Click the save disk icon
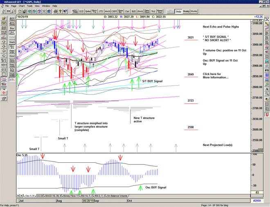270x207 pixels. (x=25, y=11)
